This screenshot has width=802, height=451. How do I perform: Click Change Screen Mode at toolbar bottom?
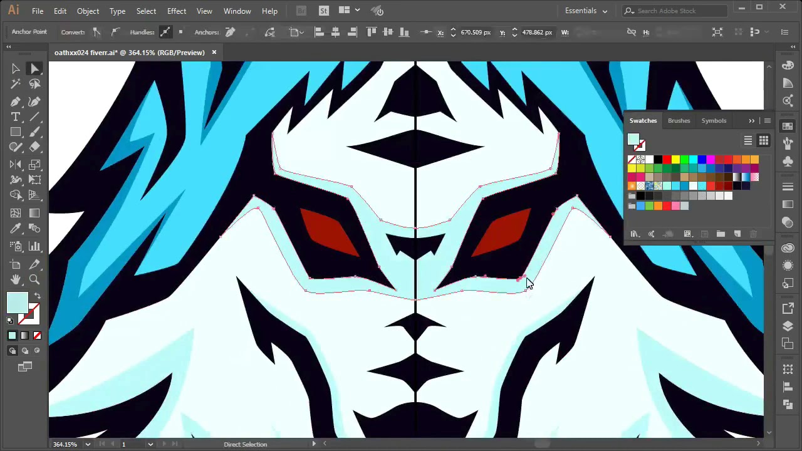click(25, 367)
